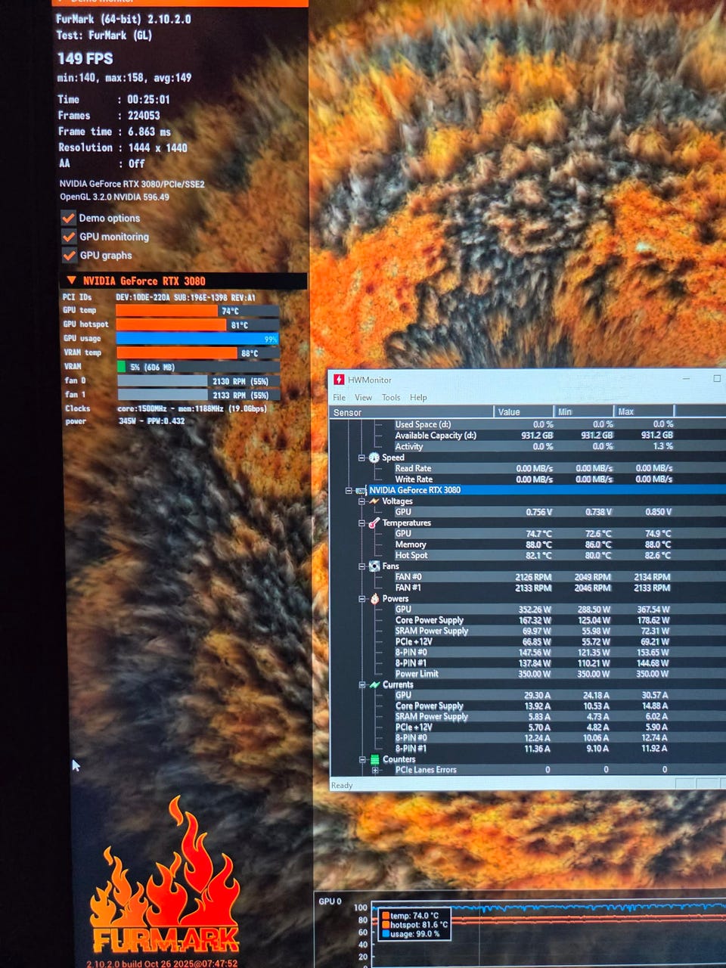Screen dimensions: 726x968
Task: Expand the PCIe Lanes Errors plus box
Action: pos(376,770)
